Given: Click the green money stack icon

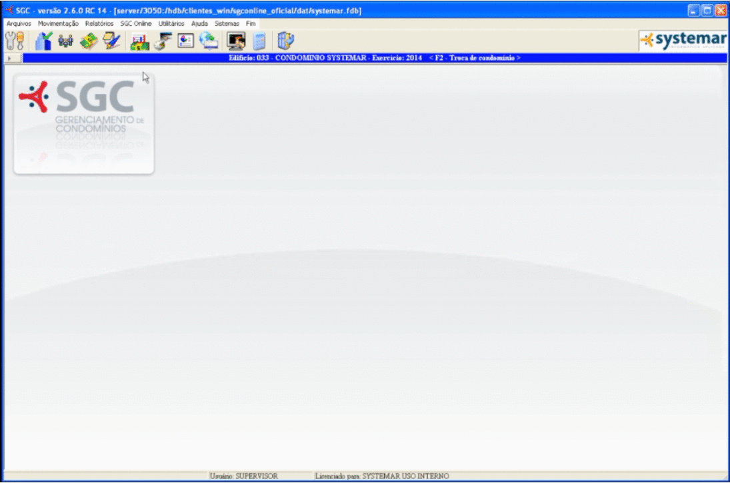Looking at the screenshot, I should pos(89,41).
